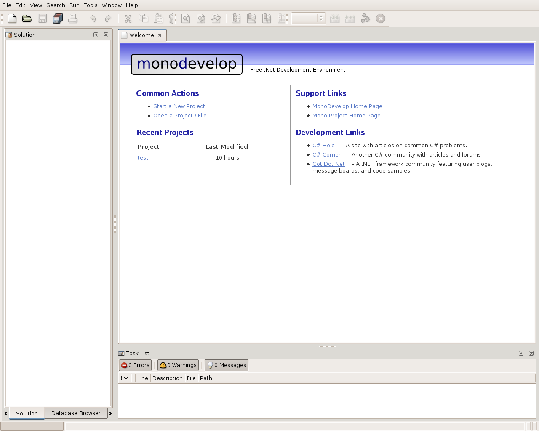Open the Search menu

(56, 5)
